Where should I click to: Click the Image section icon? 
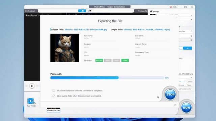[151, 11]
